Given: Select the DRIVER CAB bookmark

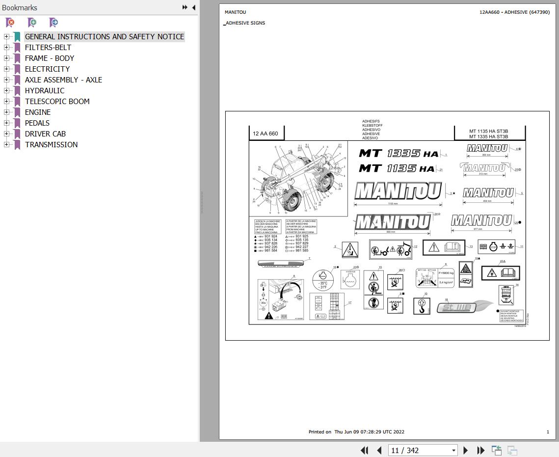Looking at the screenshot, I should coord(45,134).
